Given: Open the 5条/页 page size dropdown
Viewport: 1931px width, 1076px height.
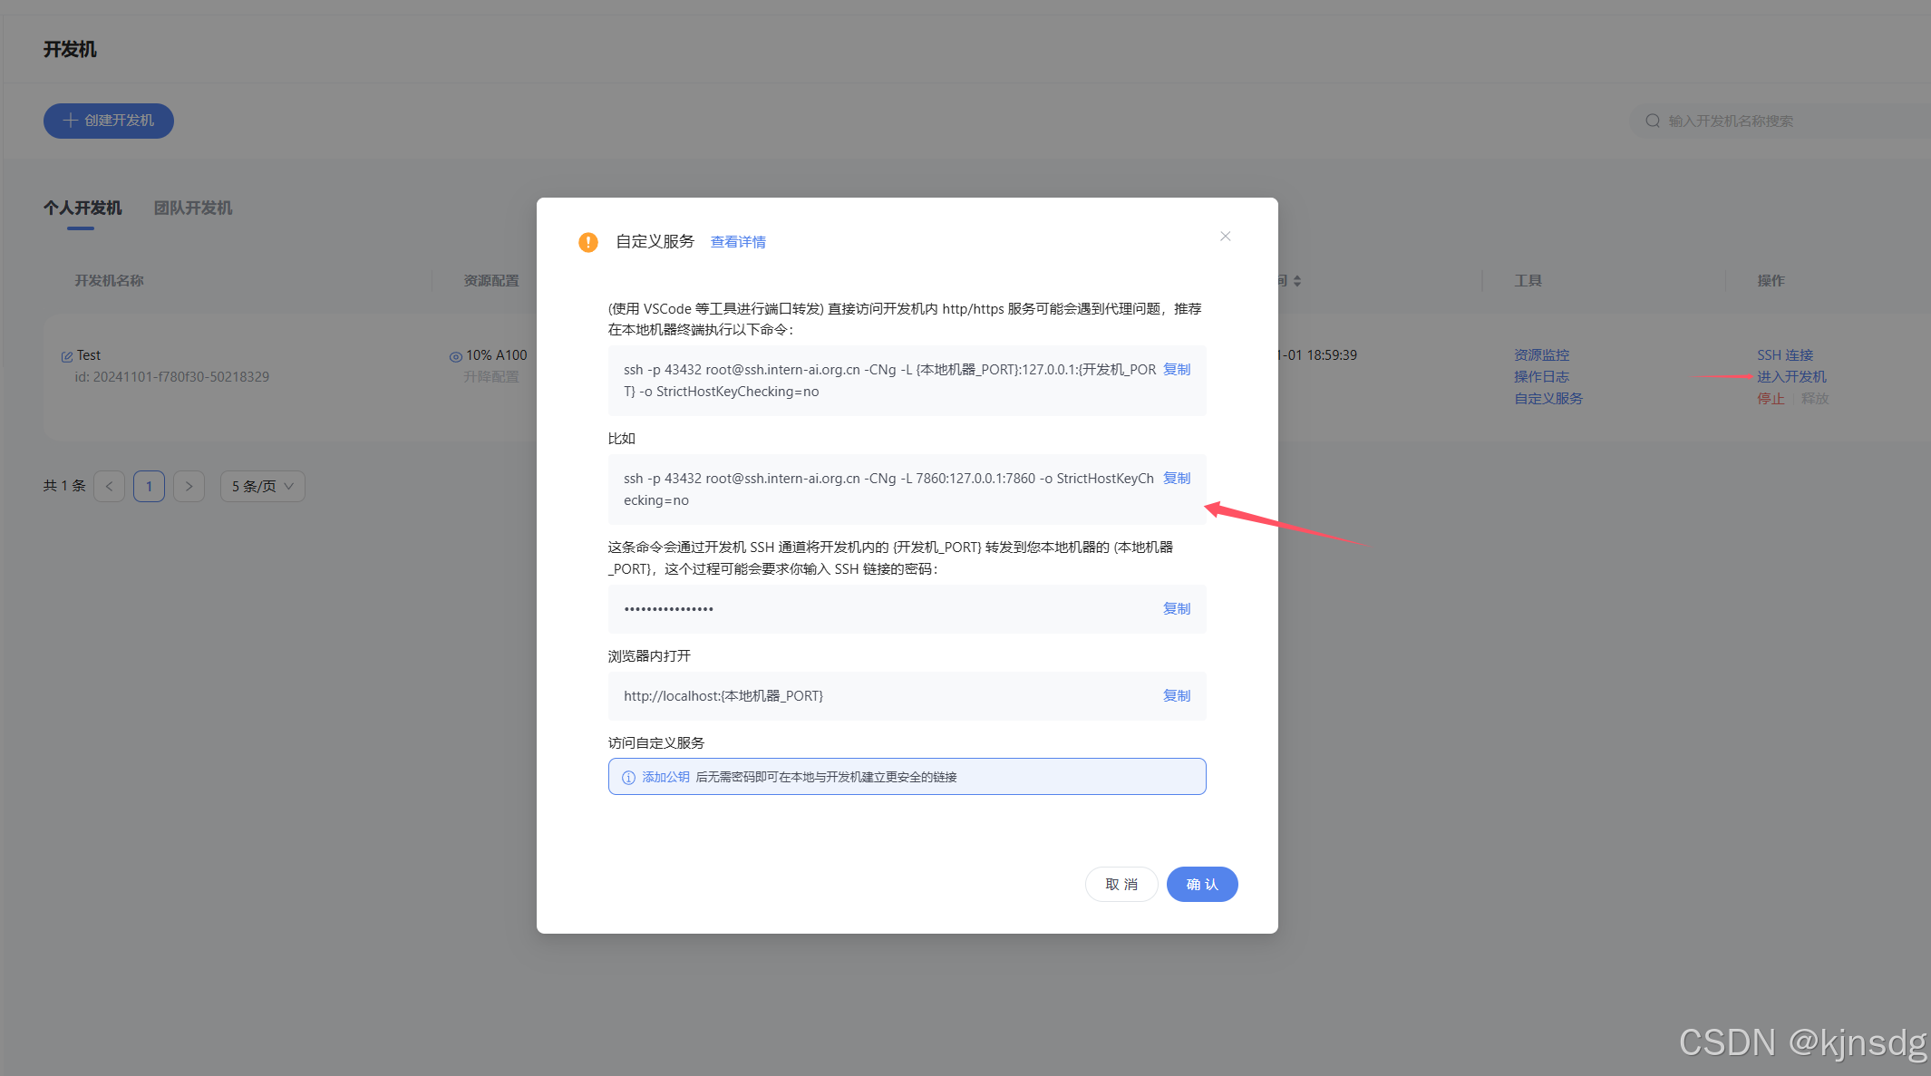Looking at the screenshot, I should click(x=261, y=486).
